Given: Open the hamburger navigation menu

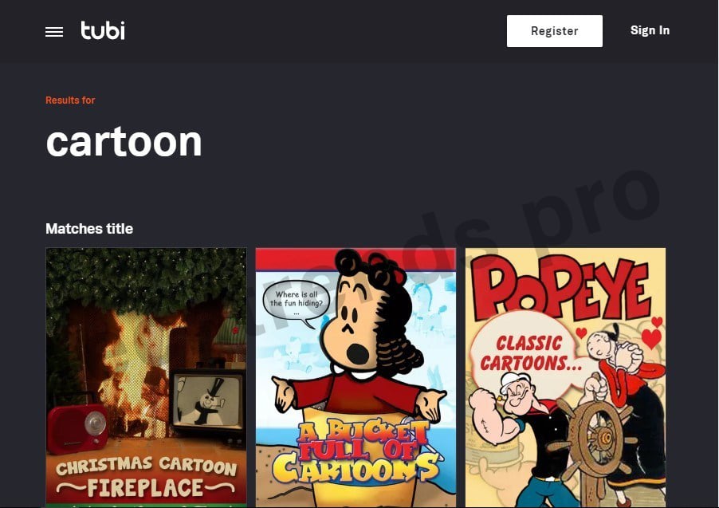Looking at the screenshot, I should (54, 32).
